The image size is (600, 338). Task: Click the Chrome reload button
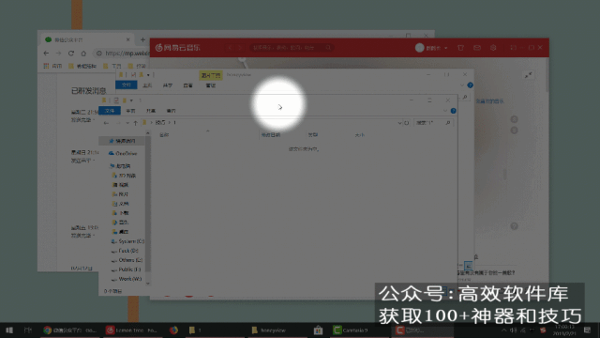point(71,54)
